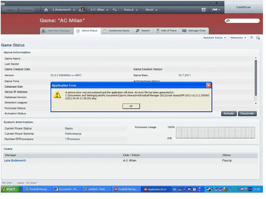Switch to the Customise Game tab

pyautogui.click(x=117, y=31)
